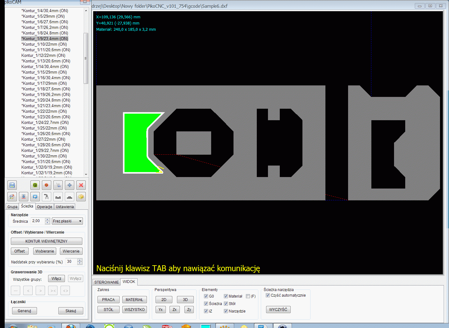This screenshot has height=328, width=449.
Task: Click contour list scrollbar down arrow
Action: point(86,175)
